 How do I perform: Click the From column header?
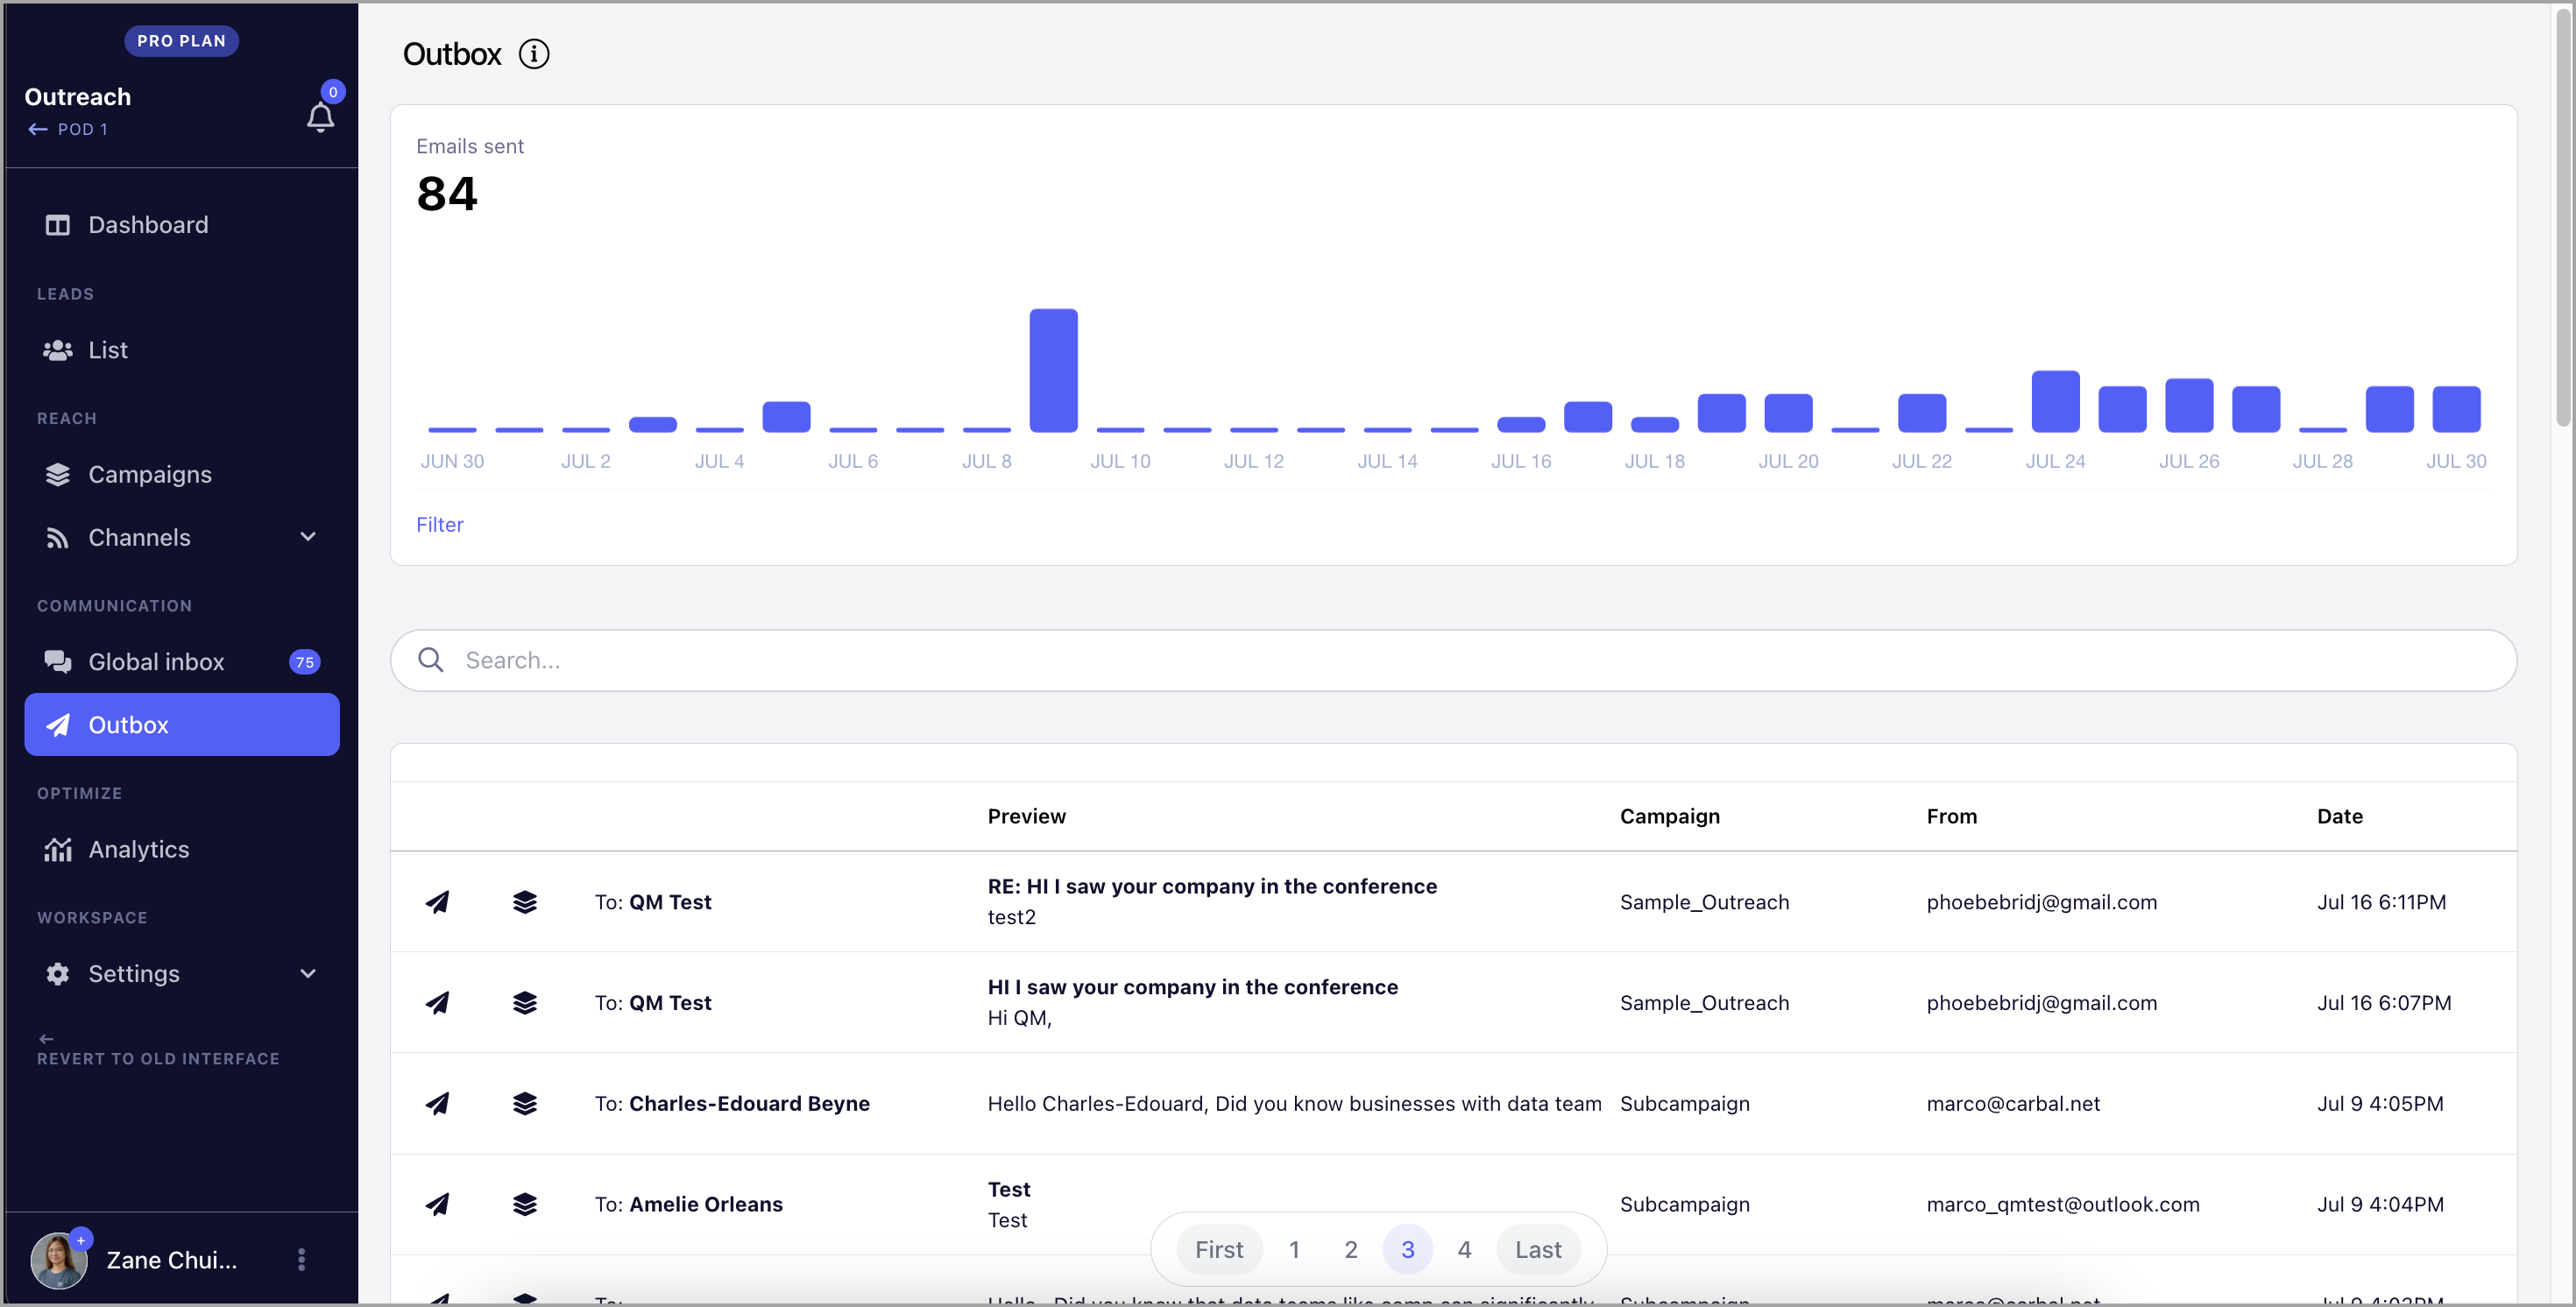pyautogui.click(x=1952, y=816)
